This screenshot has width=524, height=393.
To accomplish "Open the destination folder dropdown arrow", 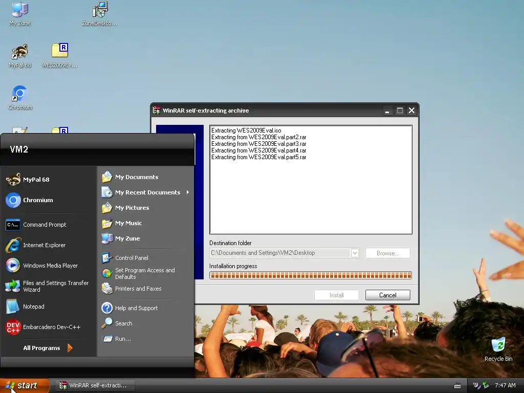I will point(355,253).
